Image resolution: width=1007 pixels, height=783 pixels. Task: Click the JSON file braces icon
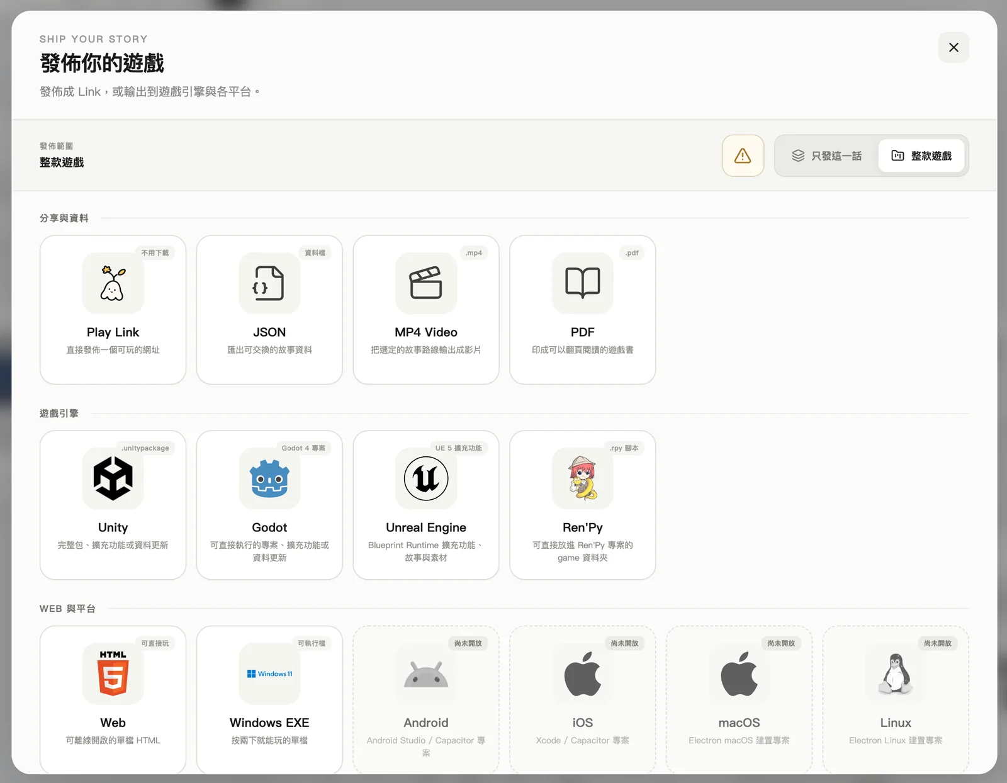(x=269, y=283)
